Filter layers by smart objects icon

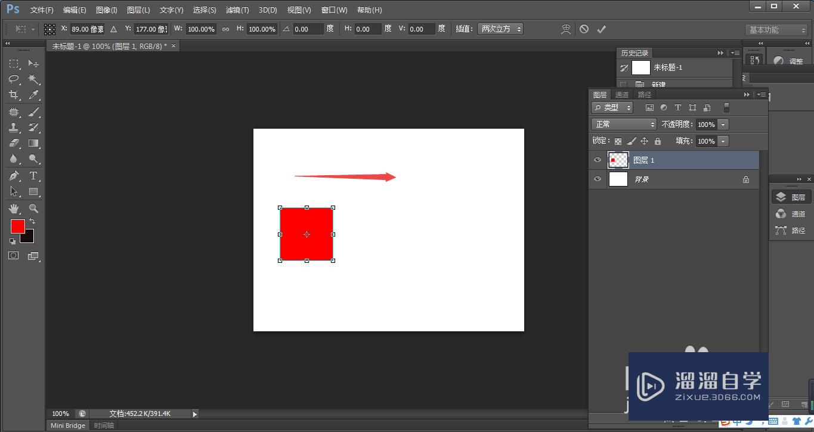707,108
